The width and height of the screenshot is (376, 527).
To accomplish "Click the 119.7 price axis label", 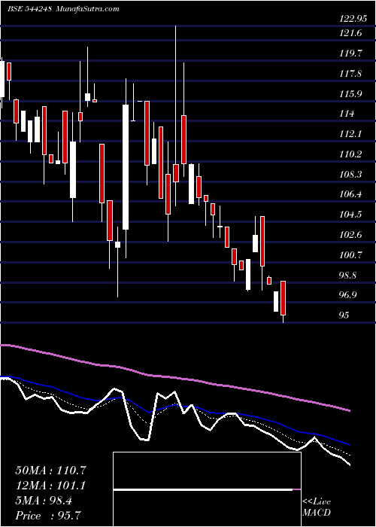I will [x=350, y=53].
